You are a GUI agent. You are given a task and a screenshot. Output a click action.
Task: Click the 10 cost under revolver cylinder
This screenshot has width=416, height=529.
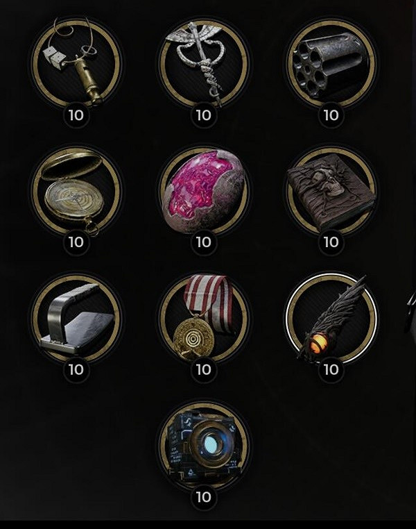coord(331,115)
